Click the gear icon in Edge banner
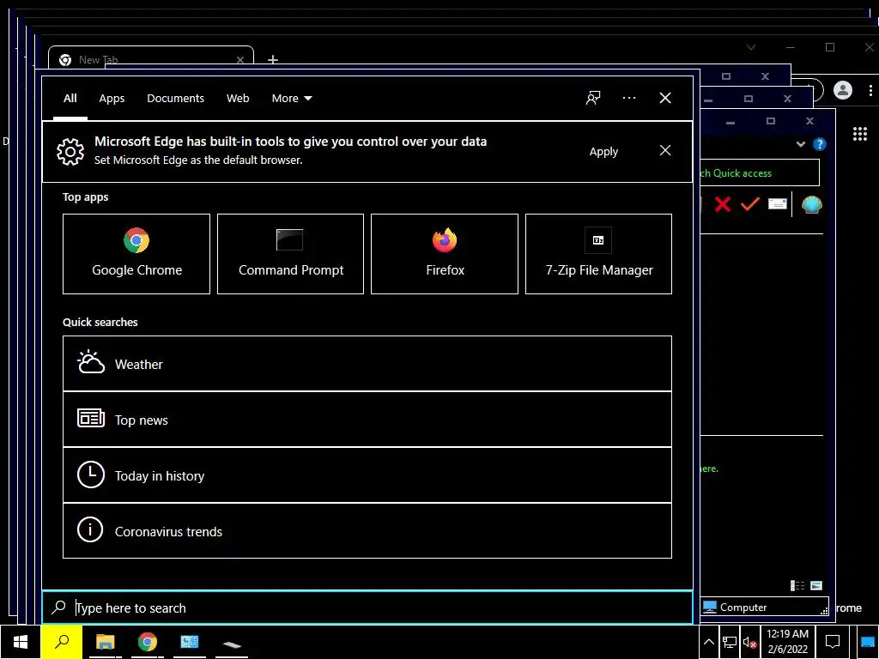The width and height of the screenshot is (879, 659). 70,151
